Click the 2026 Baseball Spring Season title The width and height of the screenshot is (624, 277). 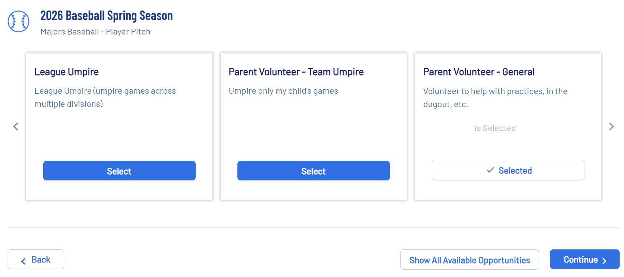coord(106,16)
